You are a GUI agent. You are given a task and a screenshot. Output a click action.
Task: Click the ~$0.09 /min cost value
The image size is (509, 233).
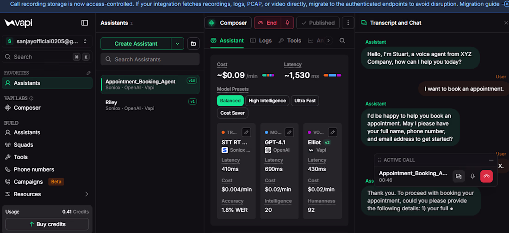click(x=237, y=75)
